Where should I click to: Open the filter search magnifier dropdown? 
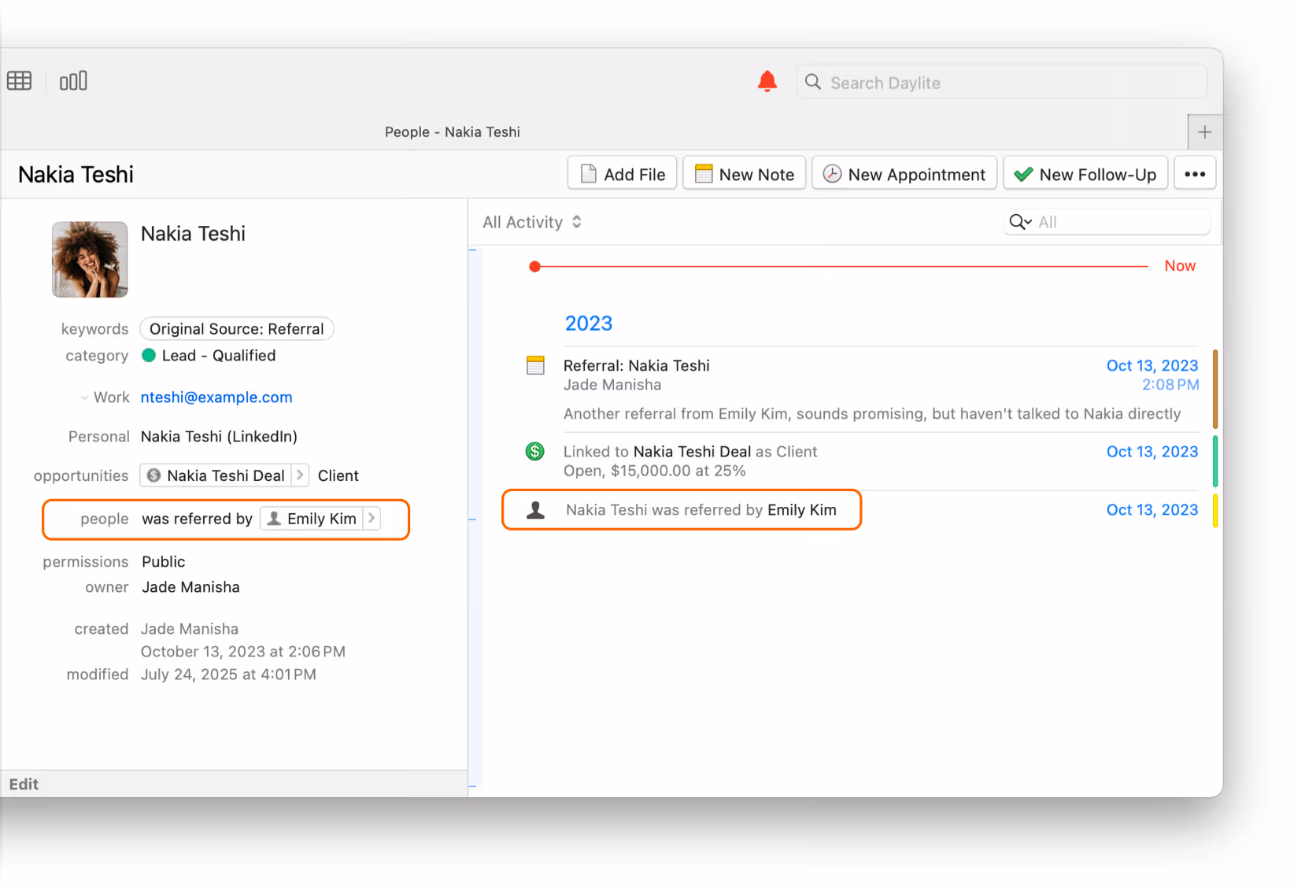click(1020, 222)
